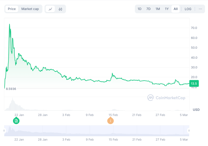The image size is (208, 146).
Task: Select the All time range
Action: point(176,9)
